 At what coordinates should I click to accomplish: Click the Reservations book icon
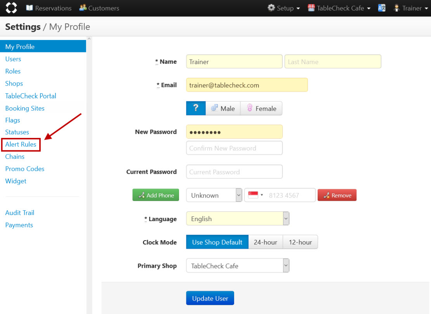tap(30, 8)
